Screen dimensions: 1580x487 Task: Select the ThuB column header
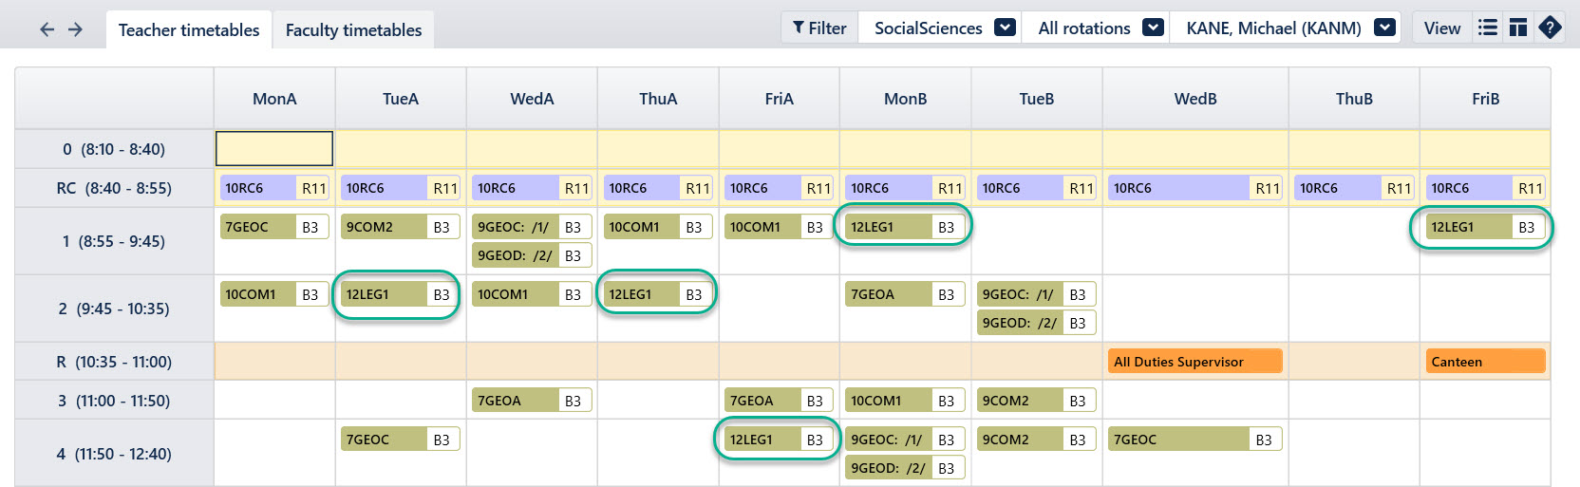click(1354, 99)
